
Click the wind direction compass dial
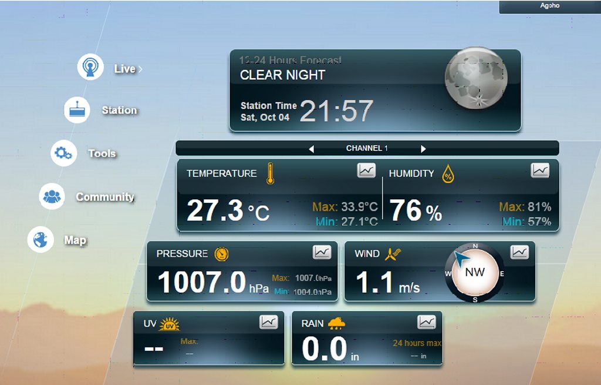(x=474, y=273)
